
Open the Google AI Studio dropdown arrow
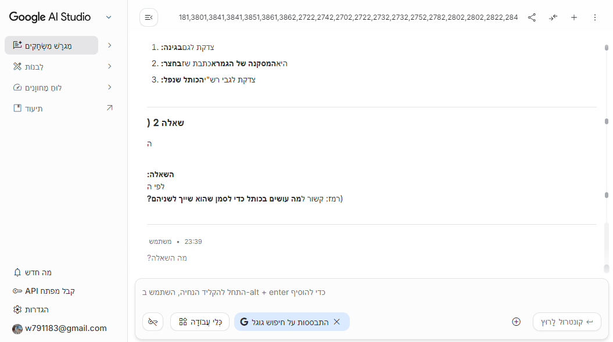click(x=109, y=17)
